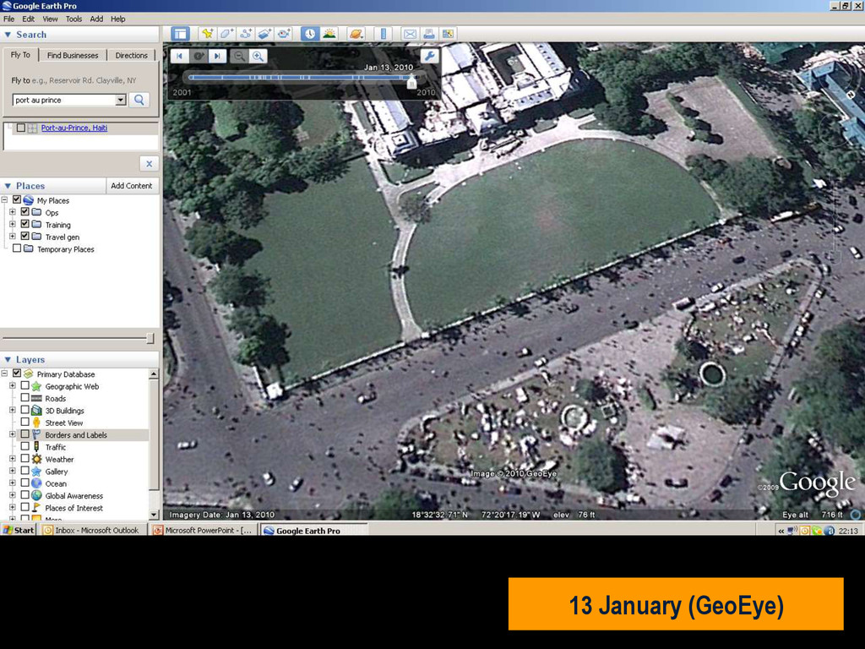Select the Street View layer row
This screenshot has width=865, height=649.
pyautogui.click(x=63, y=423)
